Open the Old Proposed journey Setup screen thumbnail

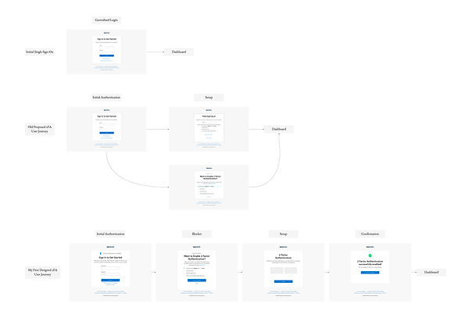(209, 129)
